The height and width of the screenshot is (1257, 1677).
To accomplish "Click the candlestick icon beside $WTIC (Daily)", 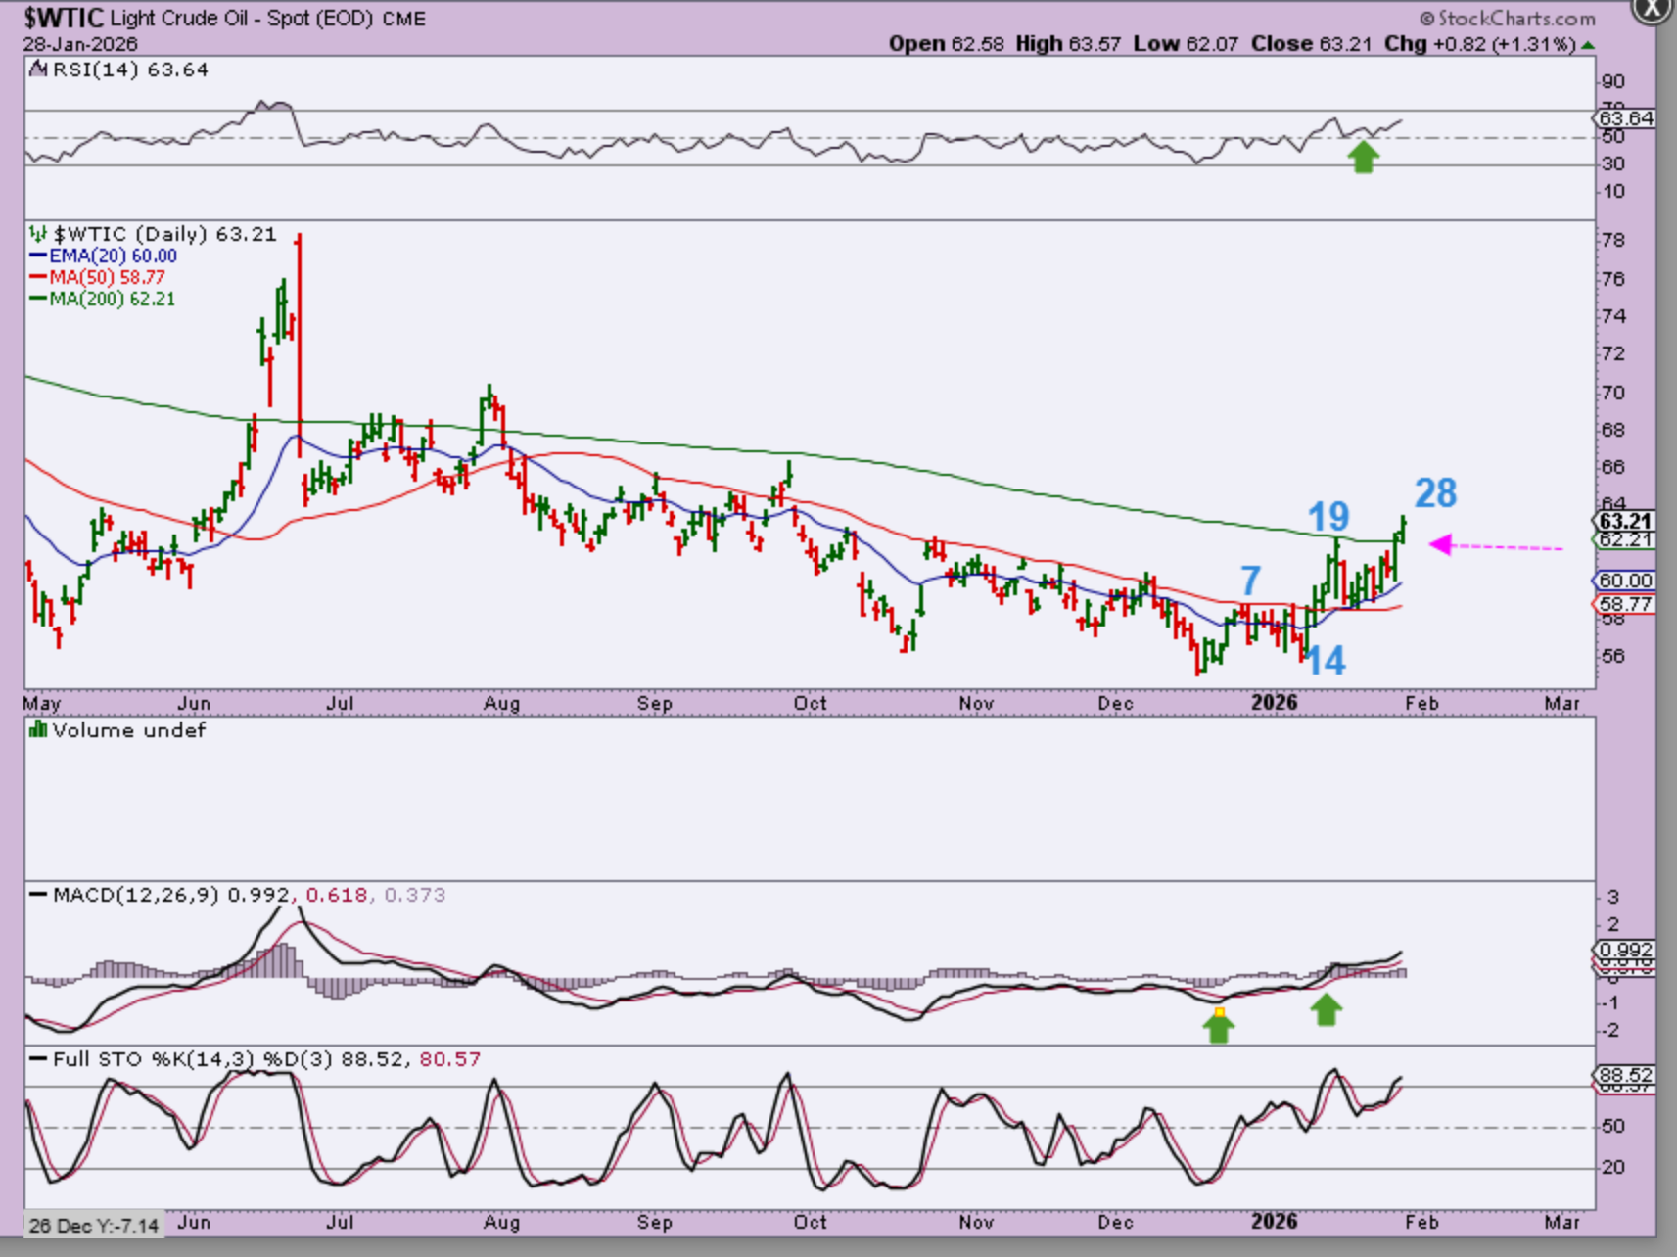I will 37,234.
